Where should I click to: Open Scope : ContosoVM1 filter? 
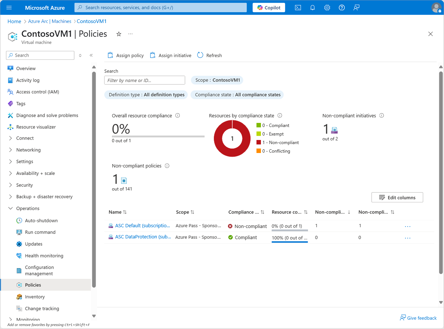(218, 80)
